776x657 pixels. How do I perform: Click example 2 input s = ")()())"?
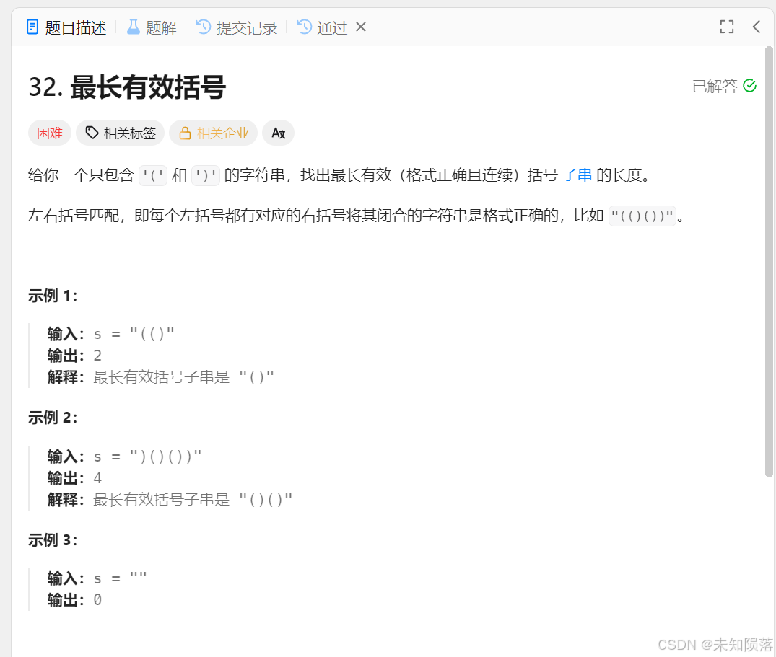[147, 457]
